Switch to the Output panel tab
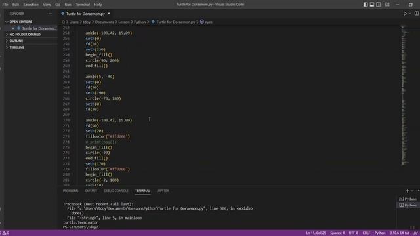The image size is (420, 236). coord(91,191)
